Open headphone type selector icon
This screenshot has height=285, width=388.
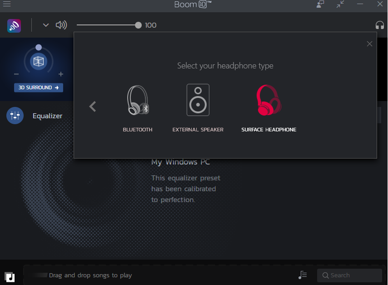click(379, 25)
